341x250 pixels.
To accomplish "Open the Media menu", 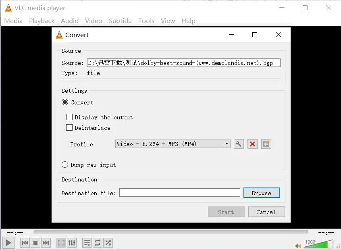I will 13,21.
